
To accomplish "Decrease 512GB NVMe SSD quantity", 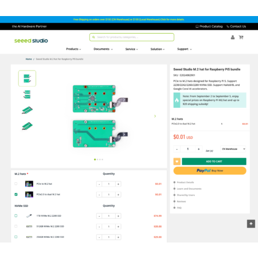I will pyautogui.click(x=99, y=226).
